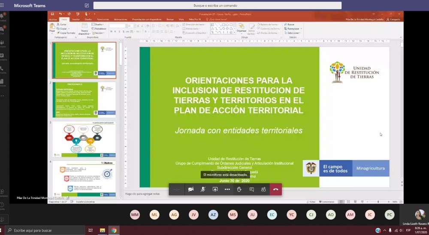Open the Sección dropdown
This screenshot has width=429, height=235.
(98, 33)
